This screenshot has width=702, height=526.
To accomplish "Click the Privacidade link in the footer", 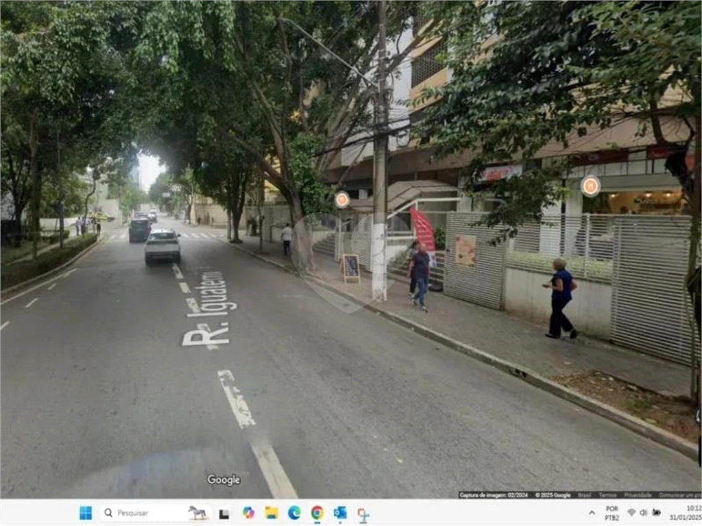I will click(x=638, y=495).
